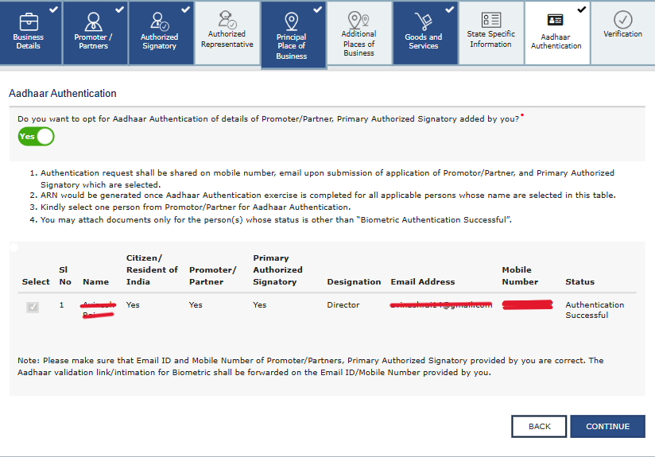Click the Additional Places of Business pins icon

[359, 20]
